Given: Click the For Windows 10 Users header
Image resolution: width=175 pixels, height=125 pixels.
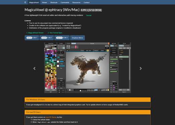Looking at the screenshot, I should click(x=88, y=100).
